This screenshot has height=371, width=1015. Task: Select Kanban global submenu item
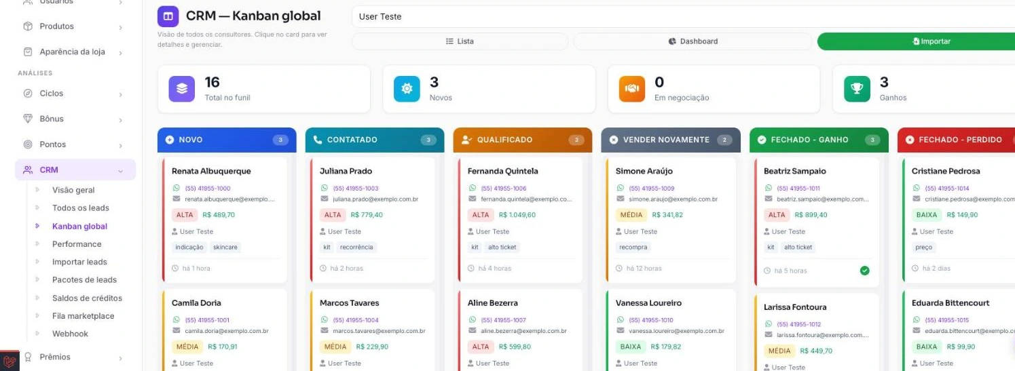point(79,227)
